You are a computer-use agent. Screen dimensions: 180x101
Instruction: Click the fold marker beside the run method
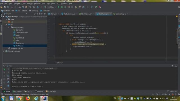(54, 24)
